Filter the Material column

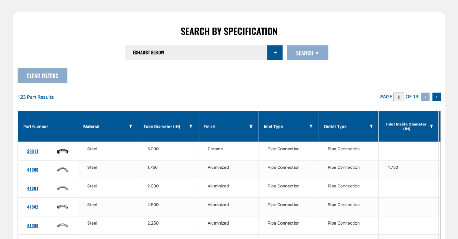131,127
